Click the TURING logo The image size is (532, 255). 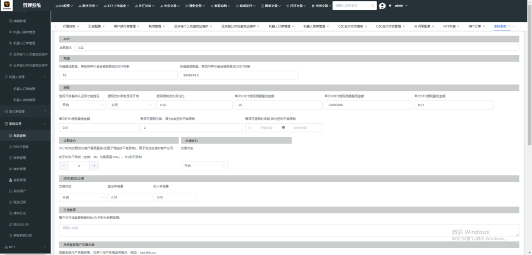[x=7, y=5]
